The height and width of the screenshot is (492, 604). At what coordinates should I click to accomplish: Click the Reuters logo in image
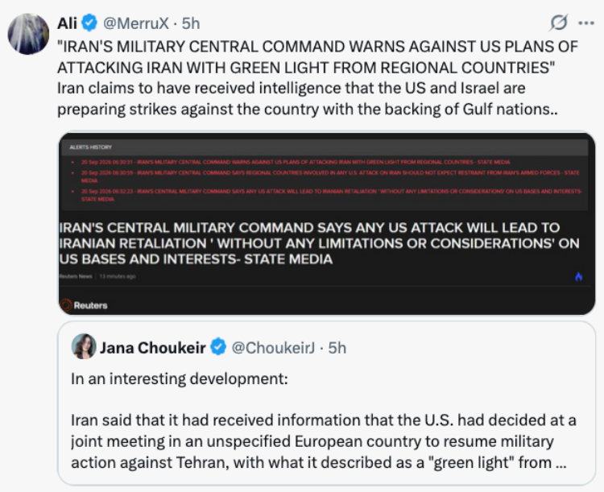pos(84,305)
